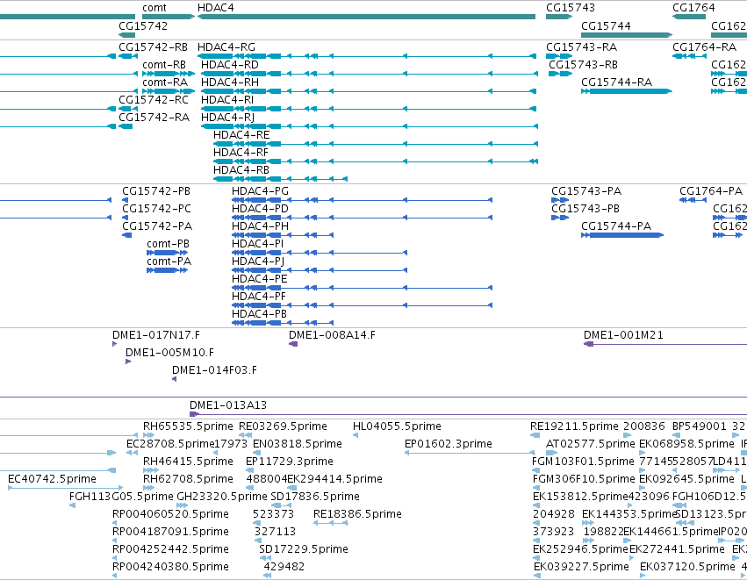The width and height of the screenshot is (747, 580).
Task: Click transcript HDAC4-RJ label
Action: (x=227, y=118)
